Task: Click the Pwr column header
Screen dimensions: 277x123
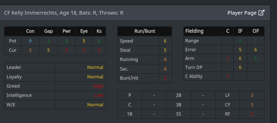Action: pyautogui.click(x=67, y=31)
